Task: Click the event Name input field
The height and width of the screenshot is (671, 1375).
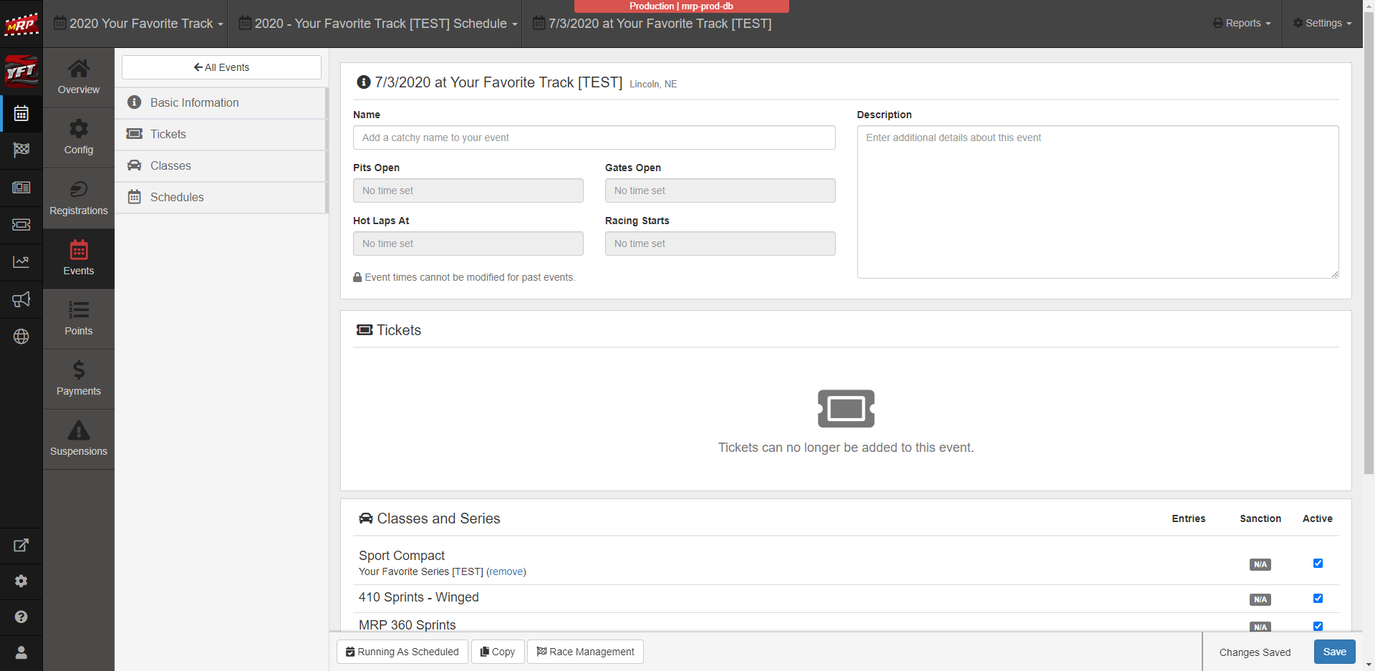Action: (594, 137)
